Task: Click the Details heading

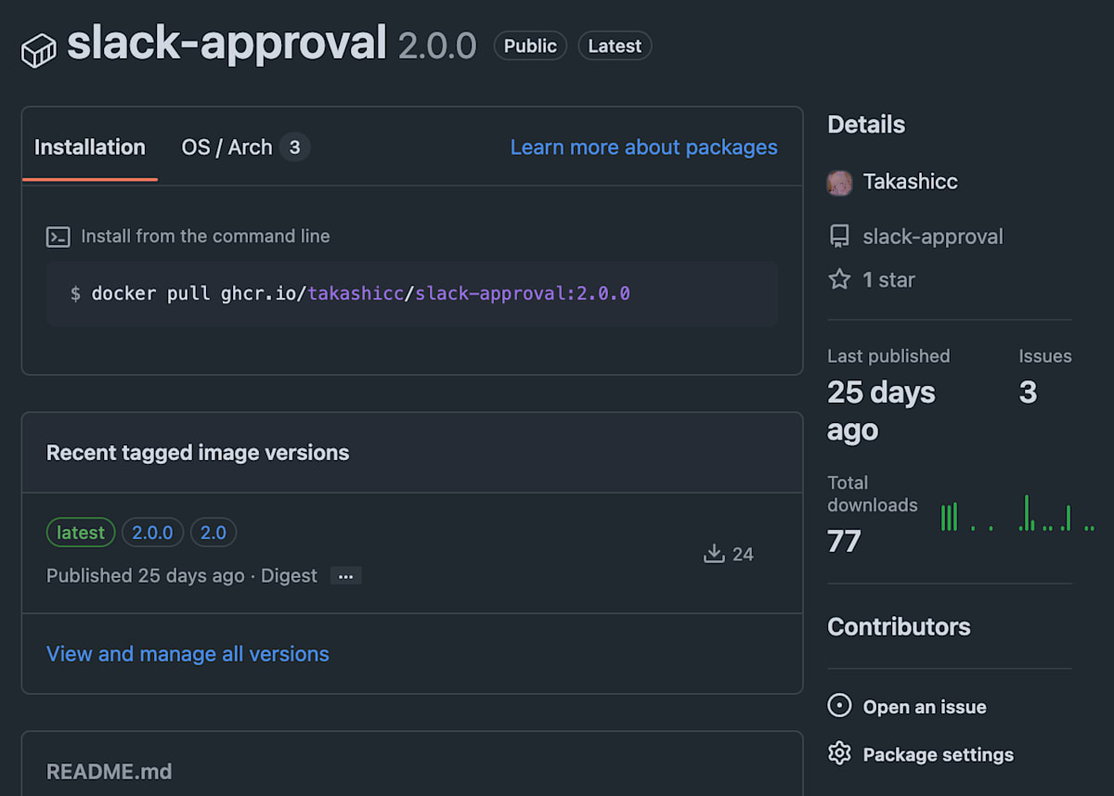Action: (x=866, y=124)
